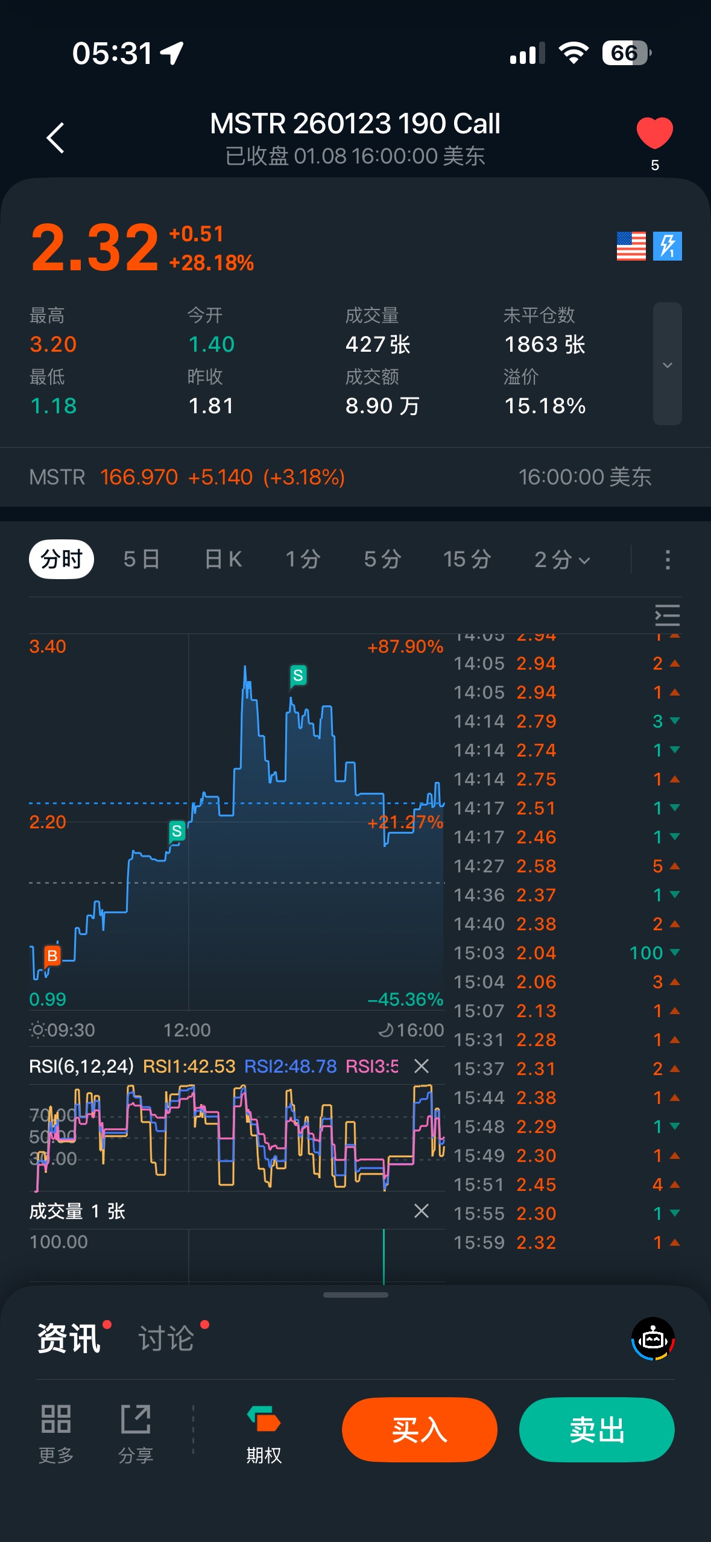Open the 资讯 news tab
The image size is (711, 1542).
(69, 1339)
